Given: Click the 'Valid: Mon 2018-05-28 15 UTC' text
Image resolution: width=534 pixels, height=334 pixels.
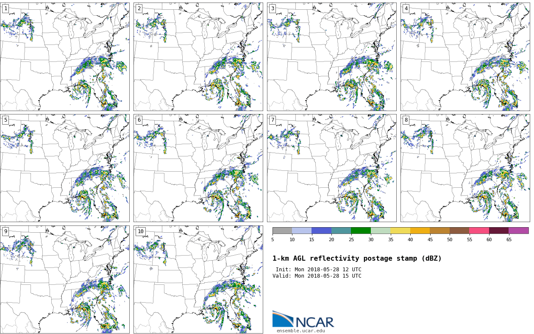Looking at the screenshot, I should (317, 276).
